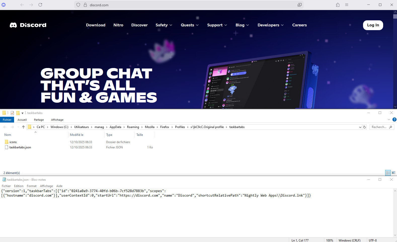The image size is (397, 242).
Task: Expand the Explorer ribbon chevron
Action: pyautogui.click(x=389, y=119)
